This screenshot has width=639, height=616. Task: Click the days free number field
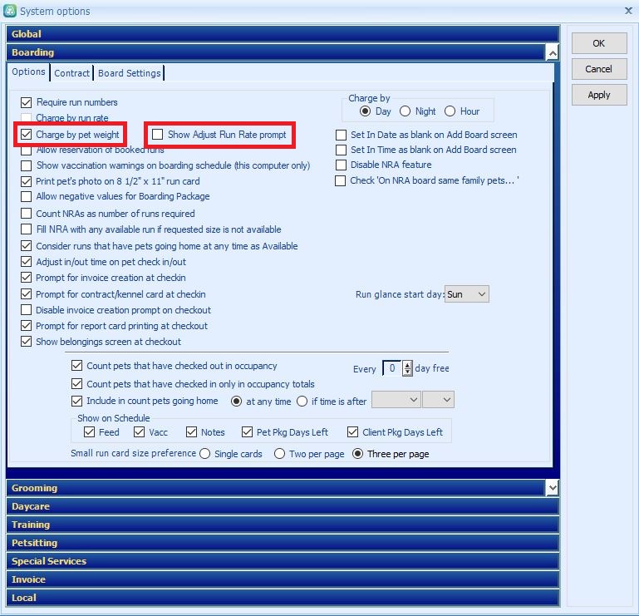[391, 368]
